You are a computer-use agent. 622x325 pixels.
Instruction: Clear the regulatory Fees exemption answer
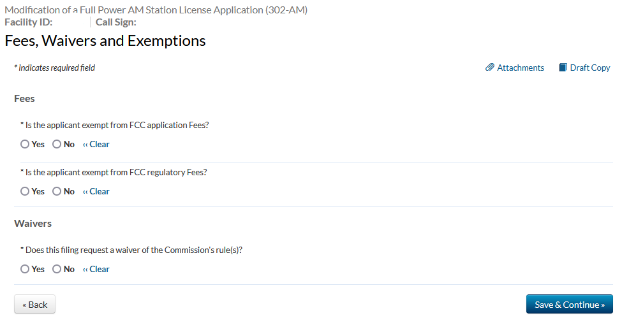click(x=96, y=191)
